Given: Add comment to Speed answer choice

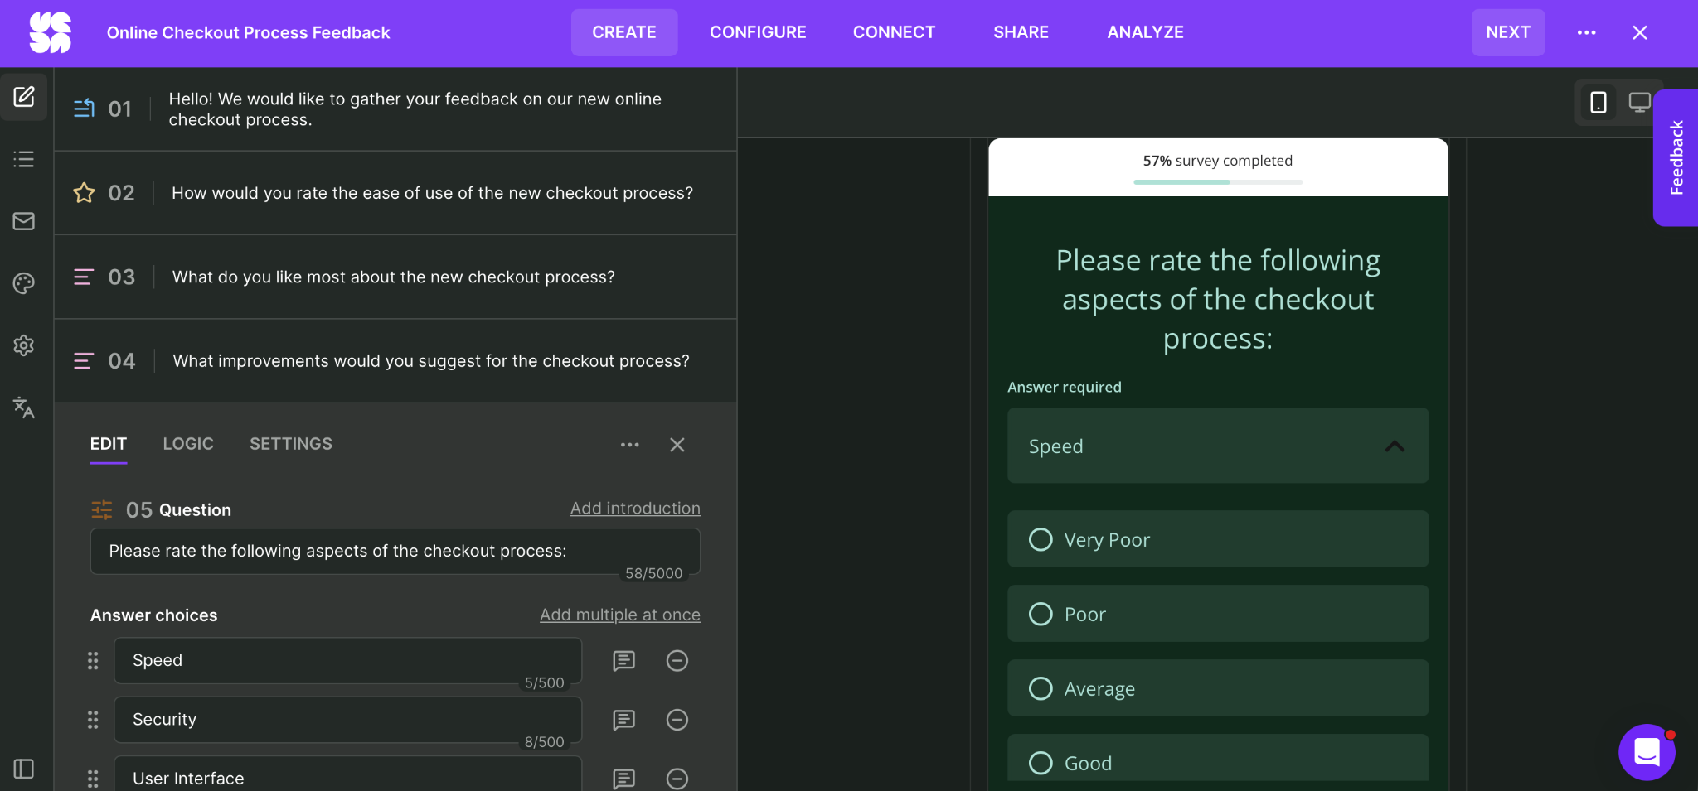Looking at the screenshot, I should click(623, 660).
